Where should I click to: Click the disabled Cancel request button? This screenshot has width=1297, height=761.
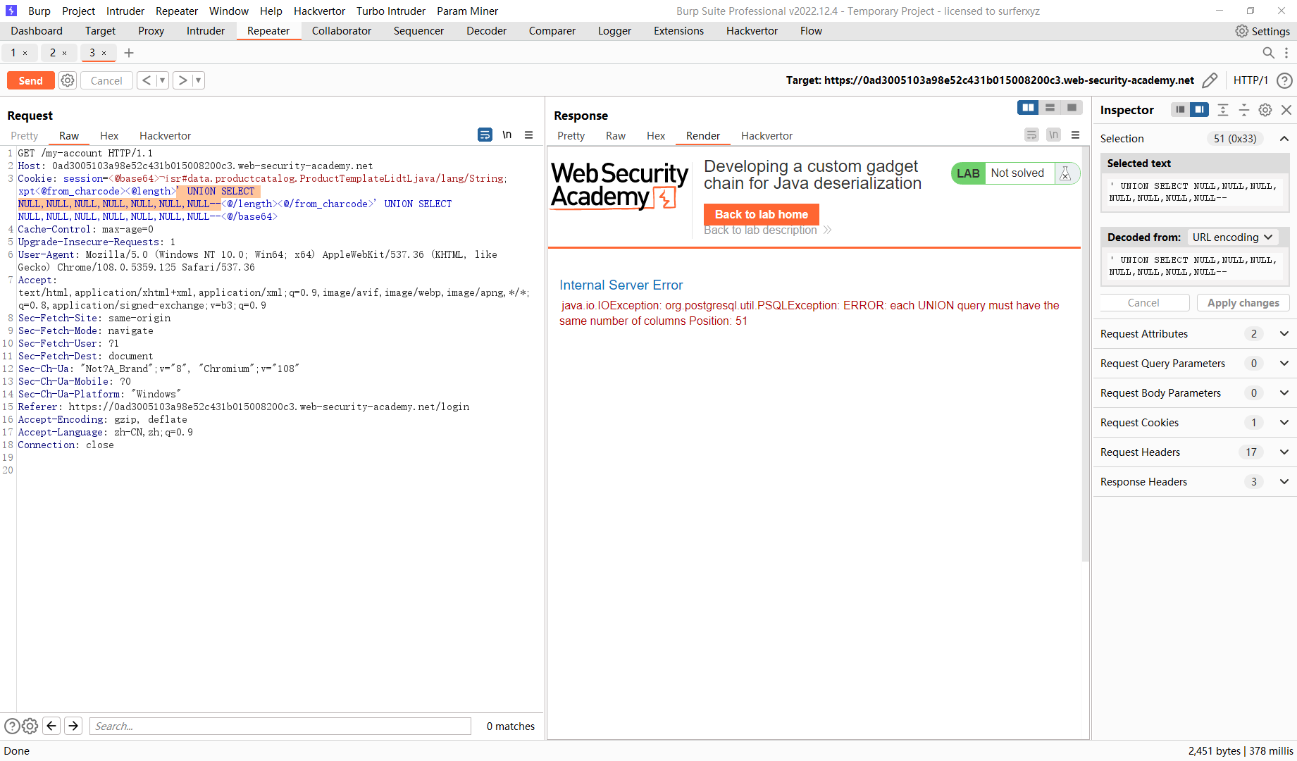(x=106, y=80)
